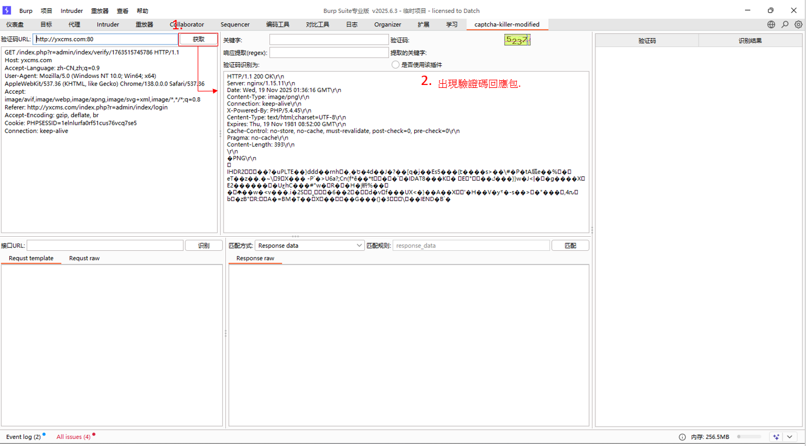Viewport: 806px width, 446px height.
Task: Toggle the 是否使用该插件 radio button
Action: 395,64
